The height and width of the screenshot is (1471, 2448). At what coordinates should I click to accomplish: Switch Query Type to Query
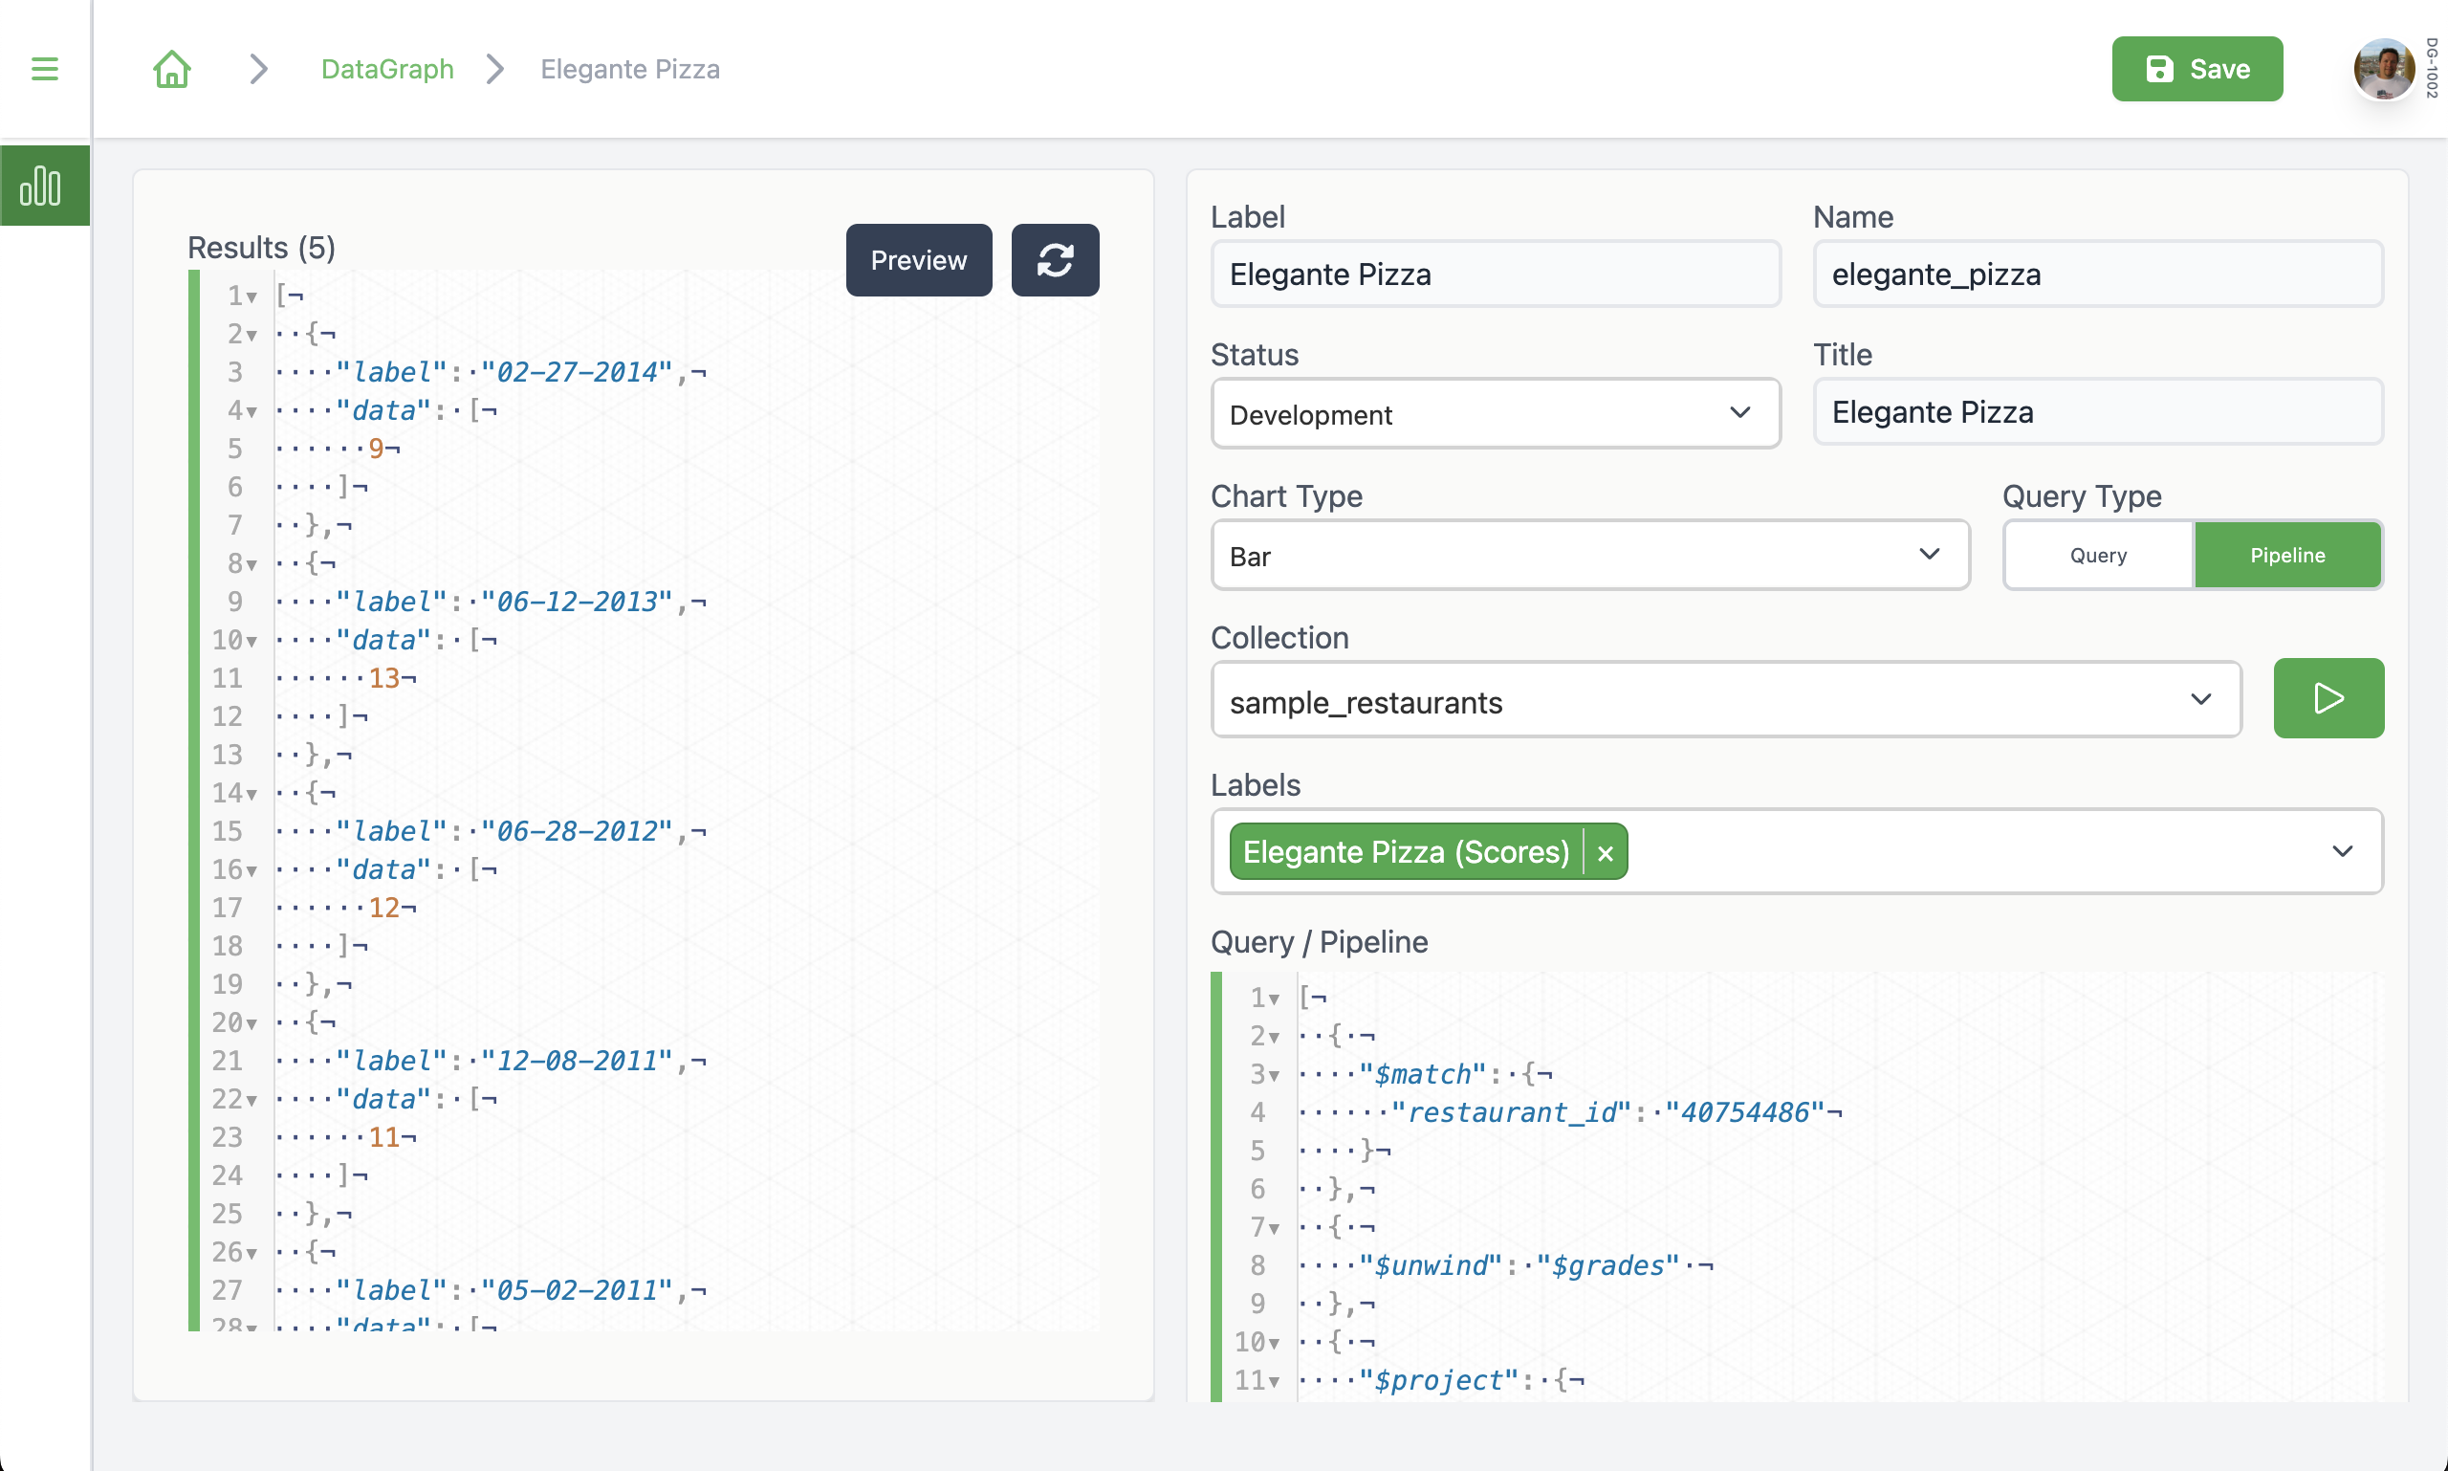(2096, 555)
